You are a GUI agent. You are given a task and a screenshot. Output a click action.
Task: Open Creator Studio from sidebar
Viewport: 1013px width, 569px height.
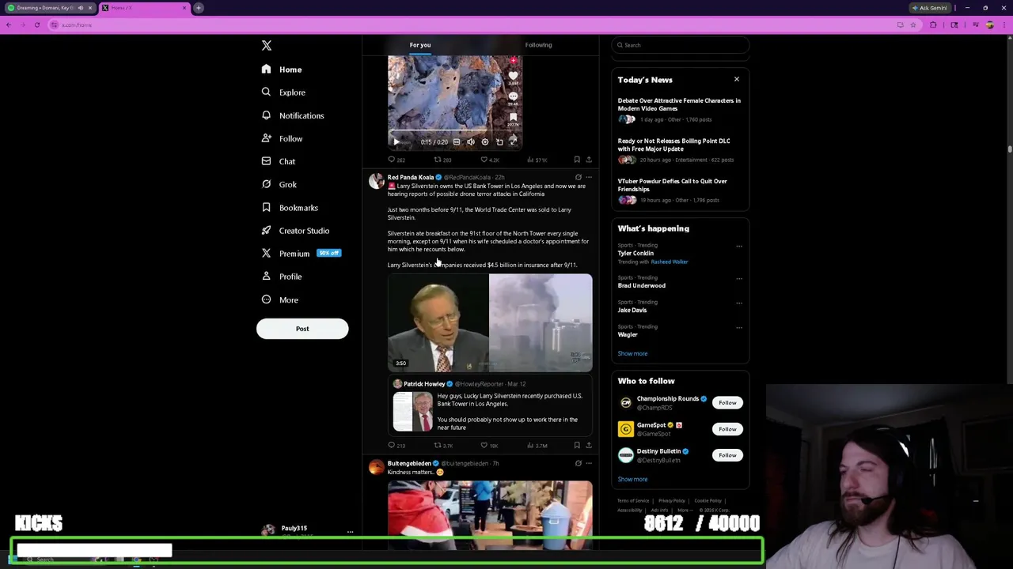point(295,231)
